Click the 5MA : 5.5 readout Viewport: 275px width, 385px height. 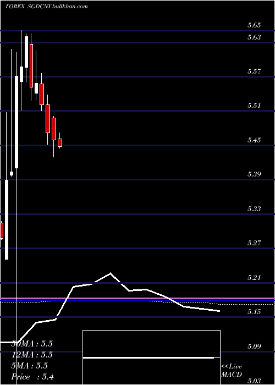(30, 366)
